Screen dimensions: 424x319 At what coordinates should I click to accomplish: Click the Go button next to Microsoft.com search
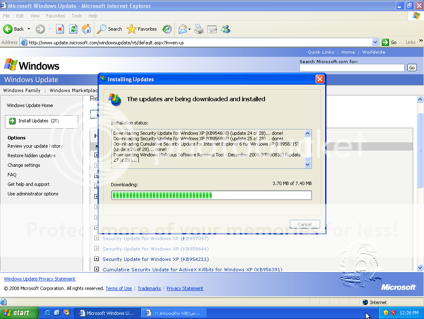click(x=412, y=68)
